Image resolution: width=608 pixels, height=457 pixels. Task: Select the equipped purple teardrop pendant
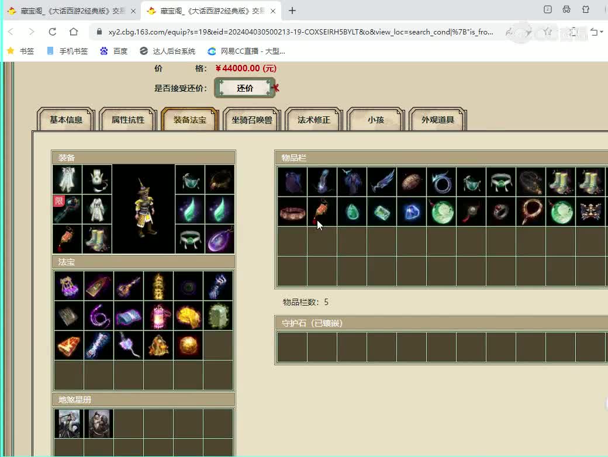(219, 239)
